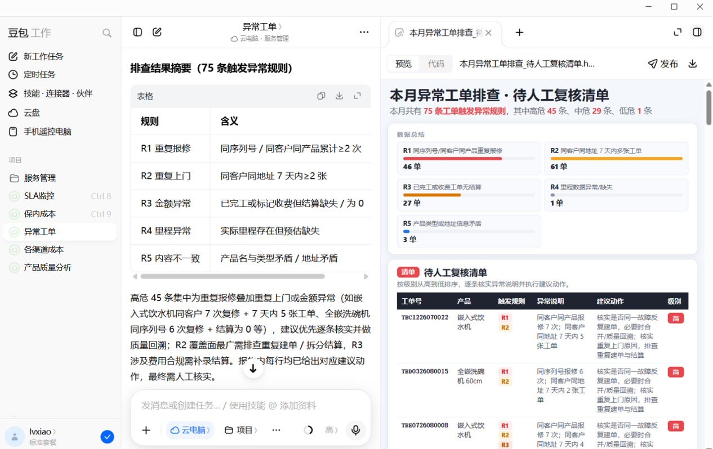Expand the 云电脑 selector

click(x=190, y=430)
